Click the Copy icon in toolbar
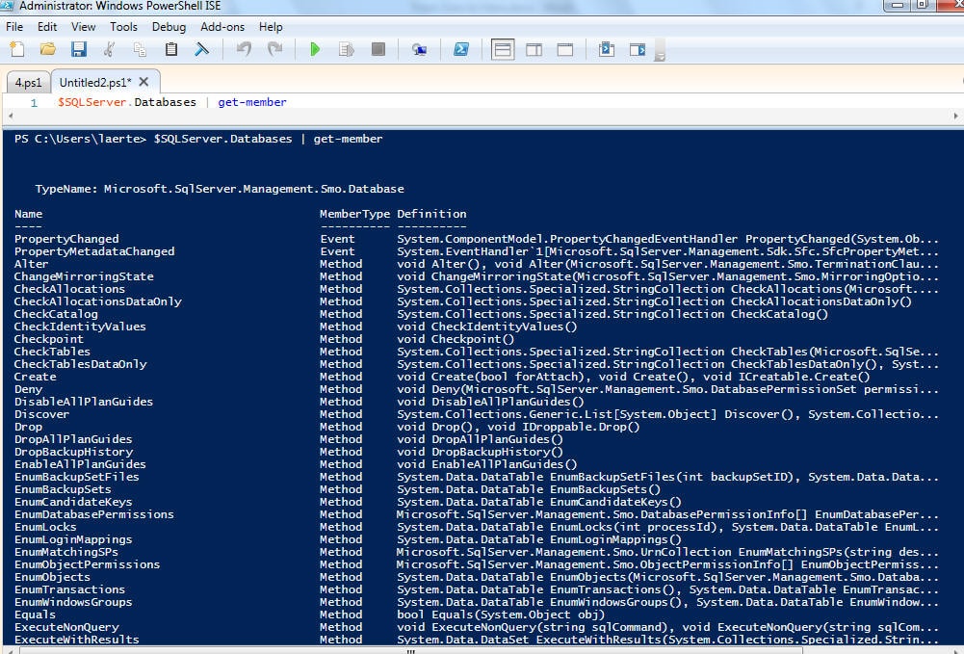This screenshot has height=654, width=964. (141, 49)
